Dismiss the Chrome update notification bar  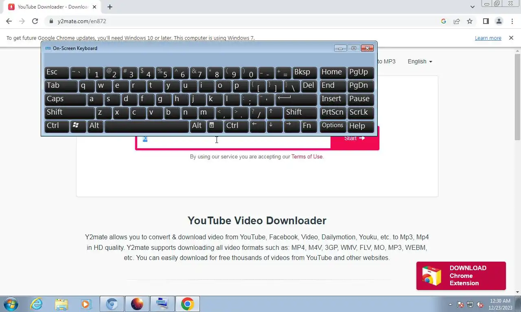tap(511, 38)
